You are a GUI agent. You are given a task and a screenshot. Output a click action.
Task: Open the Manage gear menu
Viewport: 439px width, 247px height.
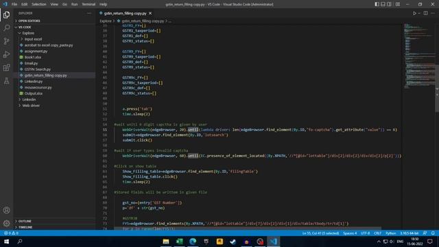6,223
